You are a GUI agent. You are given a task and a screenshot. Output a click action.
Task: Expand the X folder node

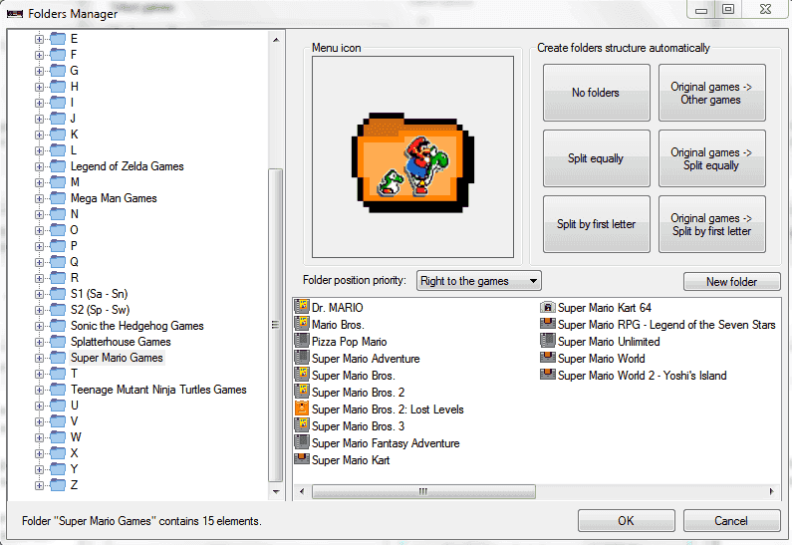click(x=39, y=453)
